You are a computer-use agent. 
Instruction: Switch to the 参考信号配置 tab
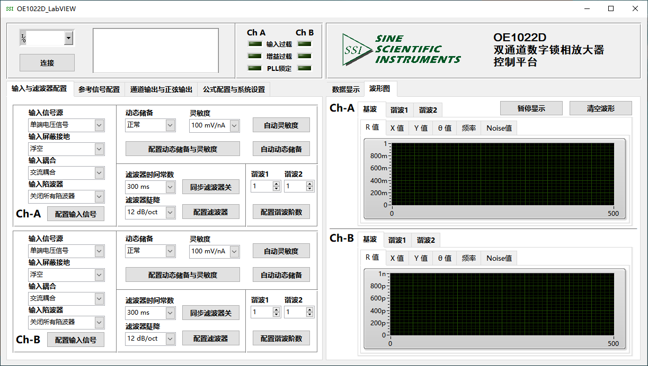pos(99,90)
